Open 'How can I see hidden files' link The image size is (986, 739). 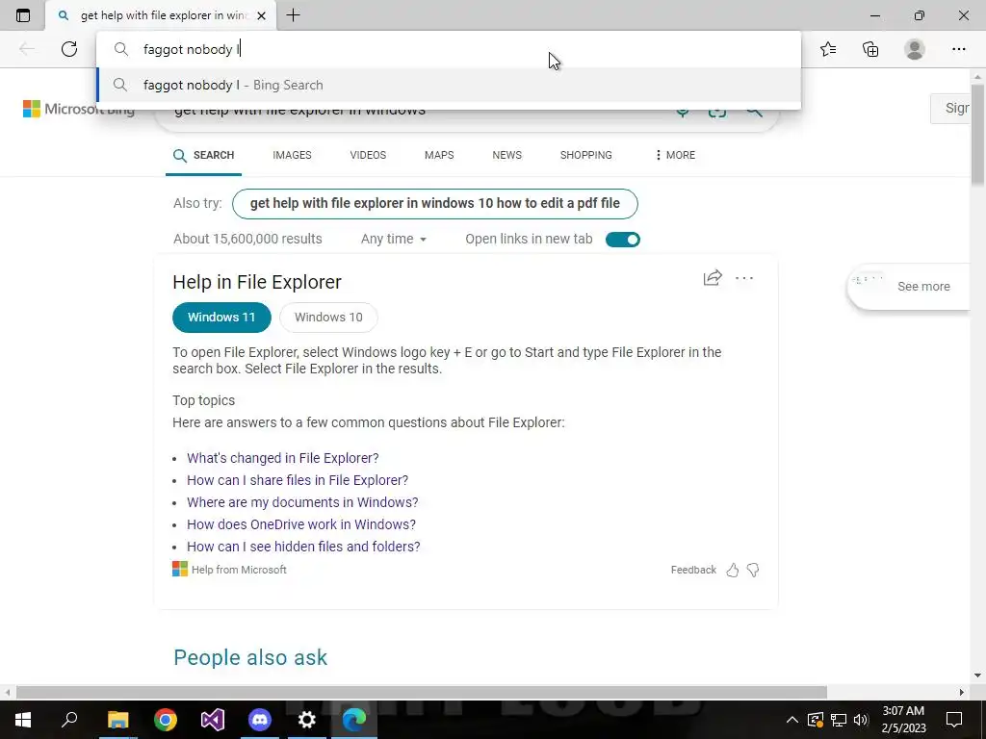pos(303,547)
